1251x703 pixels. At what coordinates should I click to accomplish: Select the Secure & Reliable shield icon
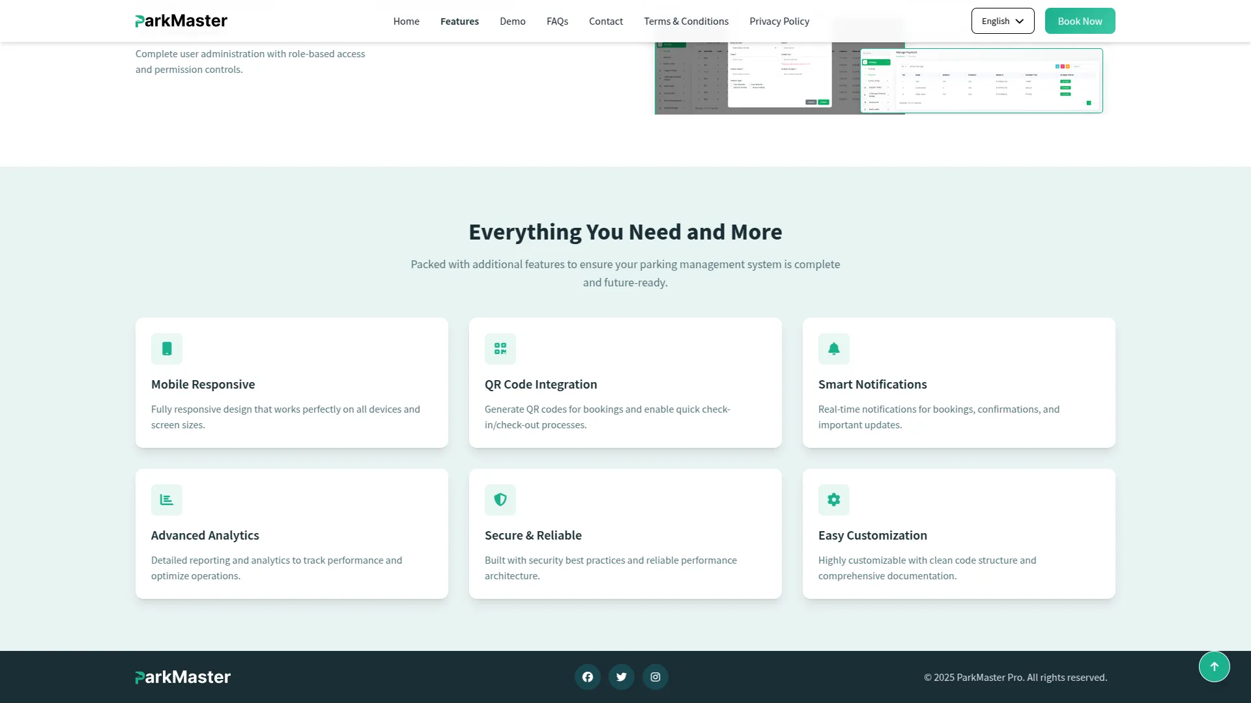point(500,500)
